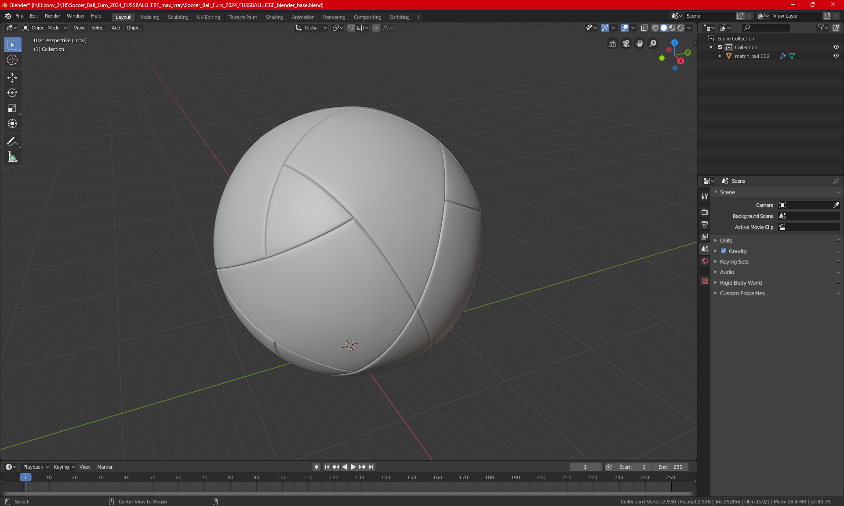This screenshot has height=506, width=844.
Task: Open the Keying popover in timeline
Action: 64,467
